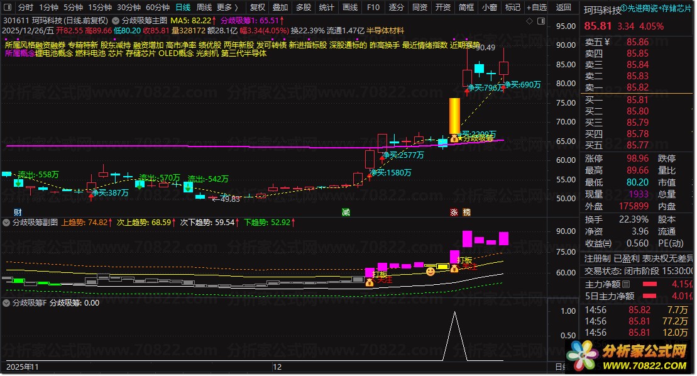Viewport: 697px width, 376px height.
Task: Open 同资 in the toolbar
Action: (420, 7)
